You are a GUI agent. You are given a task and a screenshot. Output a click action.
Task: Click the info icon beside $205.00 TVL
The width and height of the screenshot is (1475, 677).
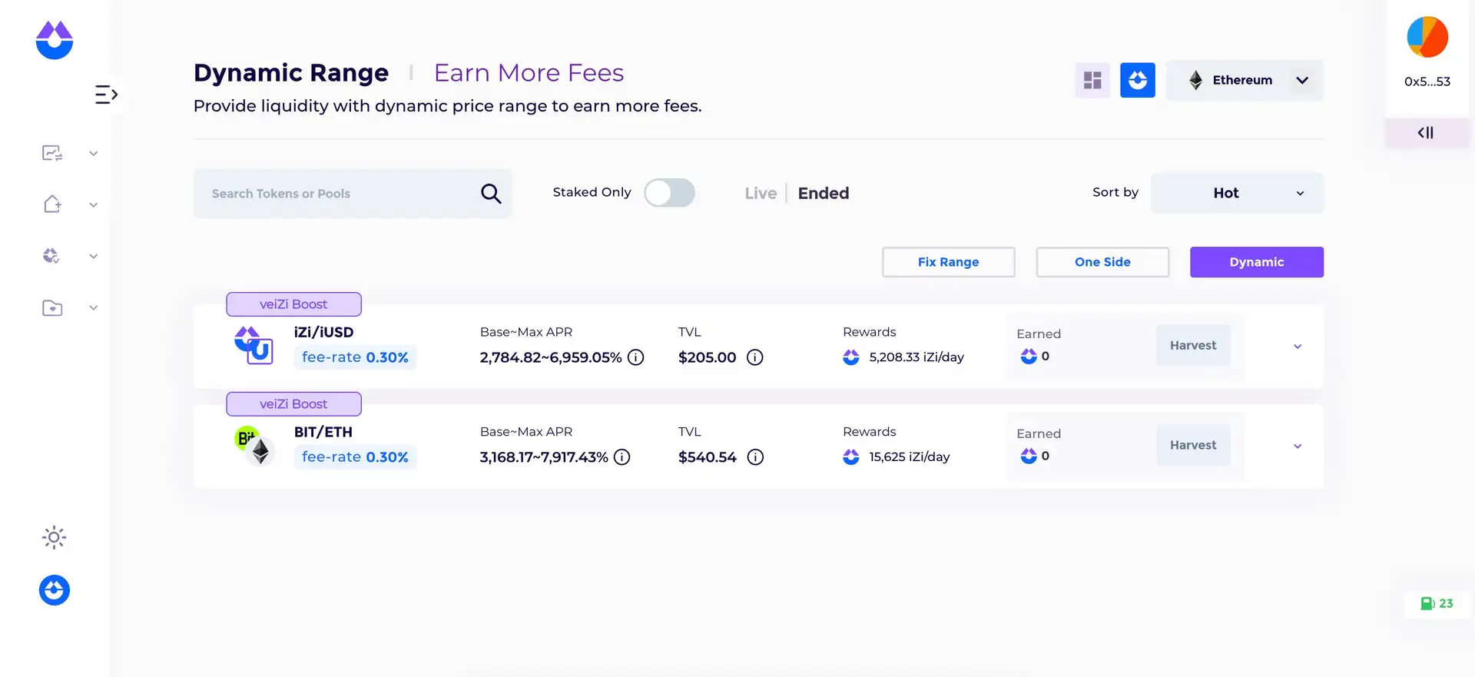[755, 357]
